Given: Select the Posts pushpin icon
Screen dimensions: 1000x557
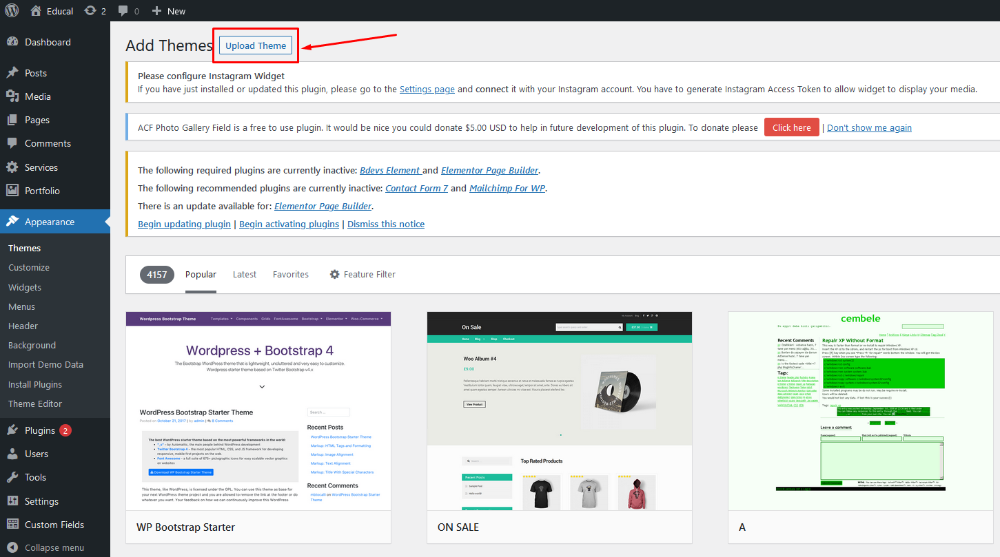Looking at the screenshot, I should (x=12, y=73).
